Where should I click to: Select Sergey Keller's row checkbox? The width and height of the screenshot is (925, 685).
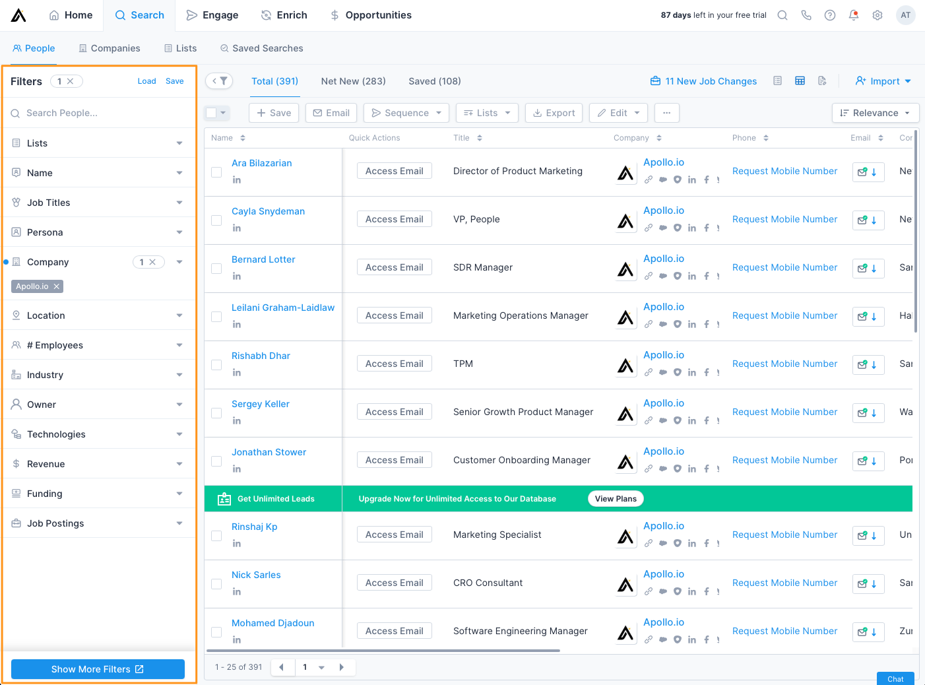216,413
